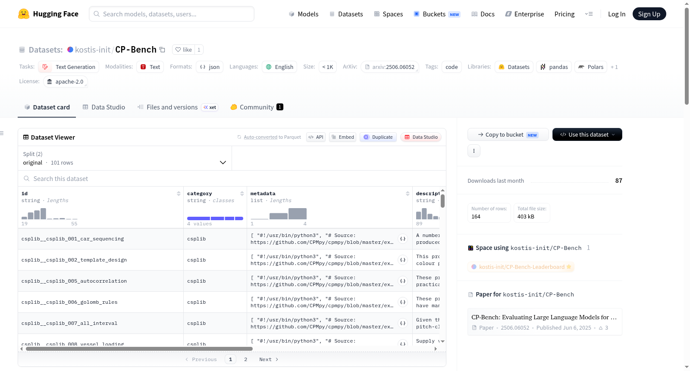Open the three-dot more options menu
Screen dimensions: 690x371
coord(474,151)
